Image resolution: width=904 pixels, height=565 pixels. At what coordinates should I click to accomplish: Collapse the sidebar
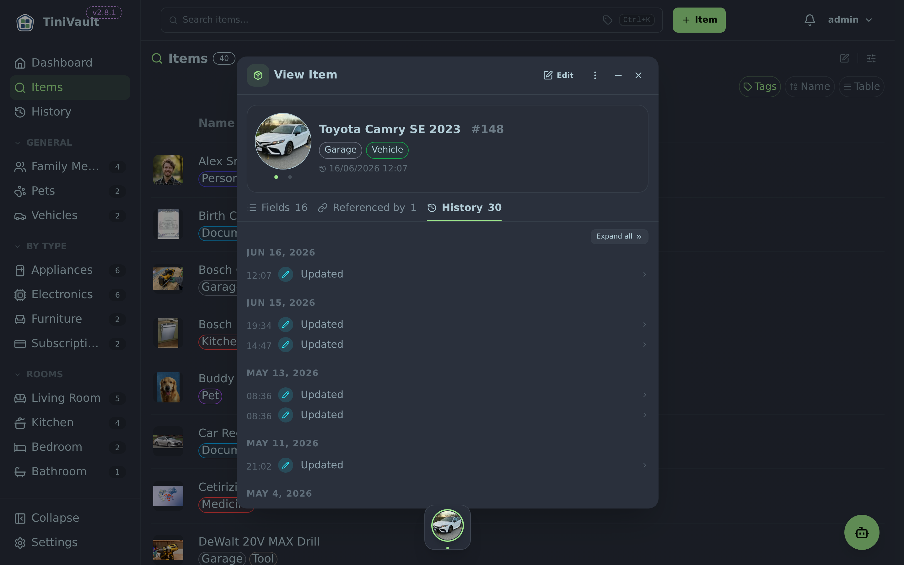70,518
